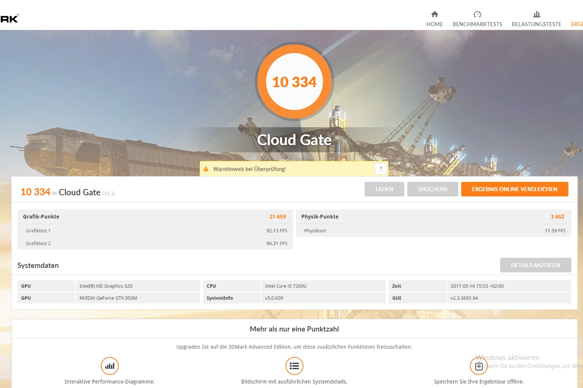Click the Grafik-Punkte score 21 659
583x388 pixels.
278,217
